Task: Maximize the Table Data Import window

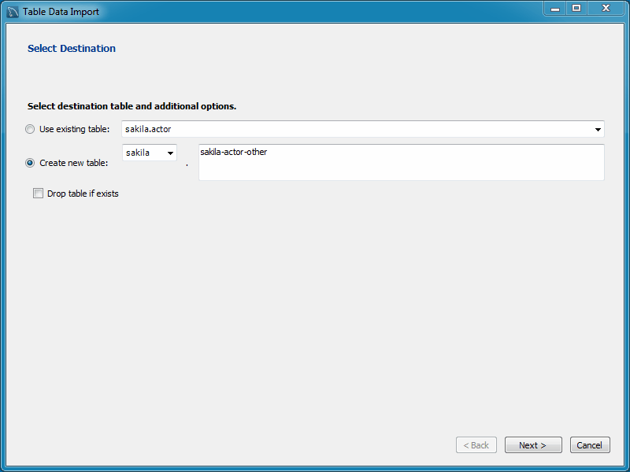Action: 576,9
